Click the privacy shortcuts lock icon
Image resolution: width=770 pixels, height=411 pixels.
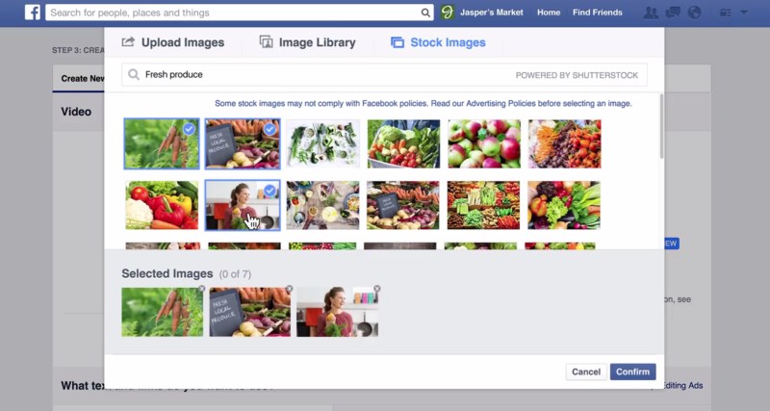click(x=726, y=13)
